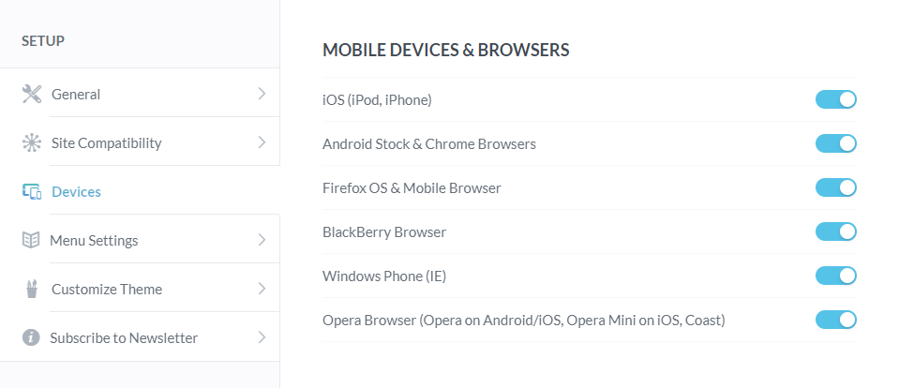899x388 pixels.
Task: Click the Devices screens icon
Action: click(x=32, y=191)
